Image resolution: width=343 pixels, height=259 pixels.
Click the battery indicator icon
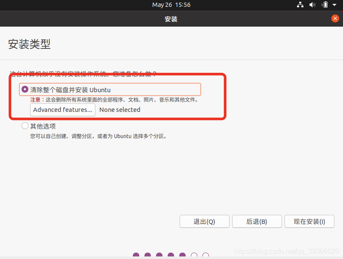coord(325,5)
